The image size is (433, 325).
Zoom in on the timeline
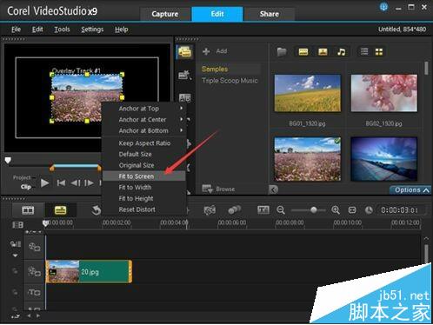pyautogui.click(x=336, y=210)
